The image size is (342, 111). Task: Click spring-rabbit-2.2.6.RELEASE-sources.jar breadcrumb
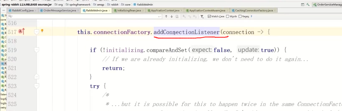click(x=27, y=5)
